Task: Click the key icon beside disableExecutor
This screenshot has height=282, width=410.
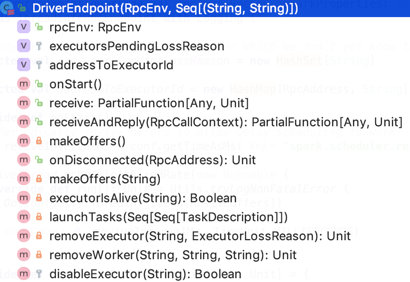Action: pyautogui.click(x=39, y=274)
